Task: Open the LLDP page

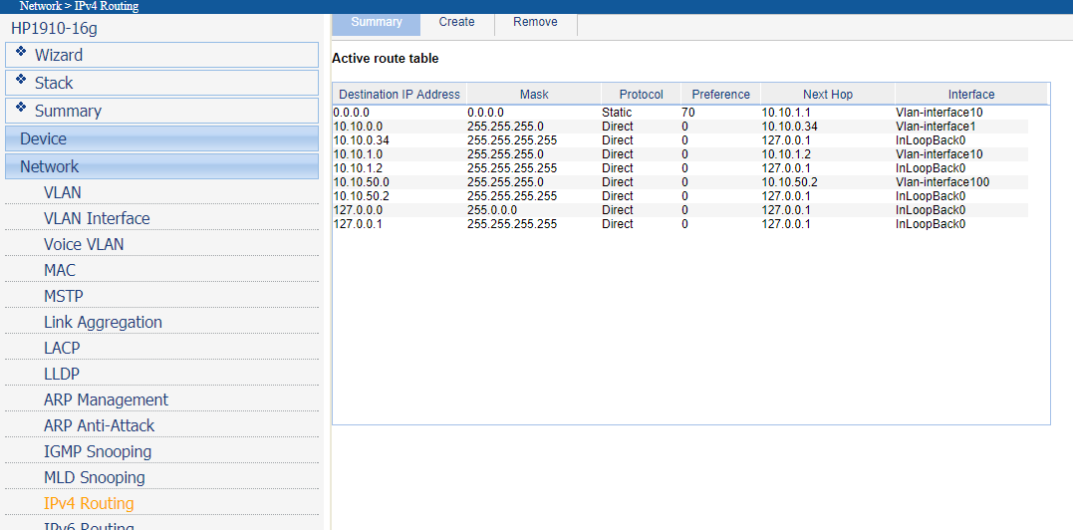Action: 62,374
